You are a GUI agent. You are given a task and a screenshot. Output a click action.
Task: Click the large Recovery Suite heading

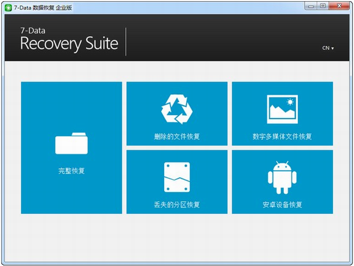tap(69, 43)
